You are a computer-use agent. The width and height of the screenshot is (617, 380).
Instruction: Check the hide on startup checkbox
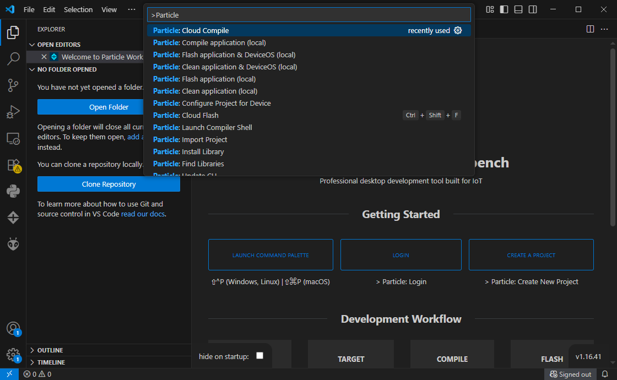pos(259,356)
